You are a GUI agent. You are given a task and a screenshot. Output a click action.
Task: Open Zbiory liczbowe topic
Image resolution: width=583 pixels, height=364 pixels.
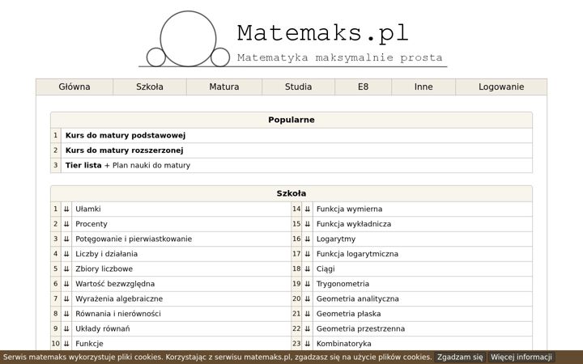point(104,269)
